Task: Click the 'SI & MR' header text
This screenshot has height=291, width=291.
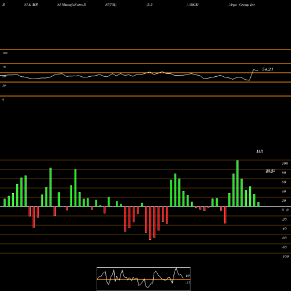Action: pyautogui.click(x=31, y=5)
